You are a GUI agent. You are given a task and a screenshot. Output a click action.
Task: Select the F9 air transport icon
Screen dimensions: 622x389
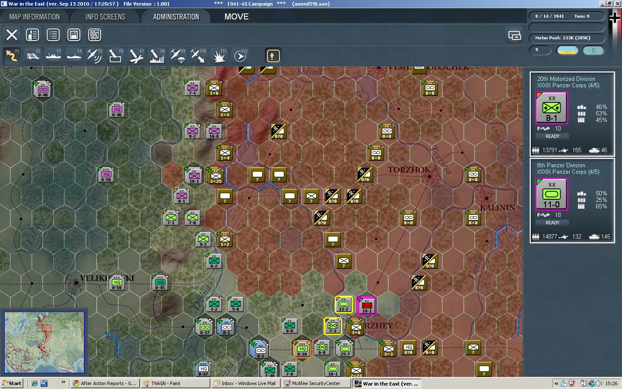click(x=178, y=56)
